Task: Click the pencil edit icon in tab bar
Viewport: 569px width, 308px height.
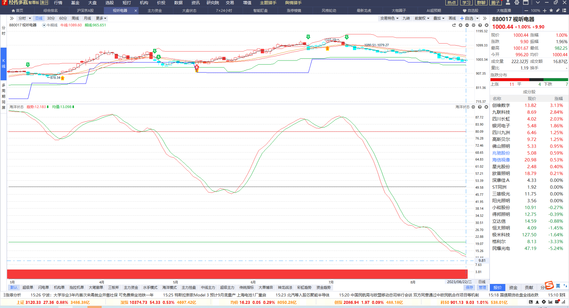Action: click(x=558, y=10)
